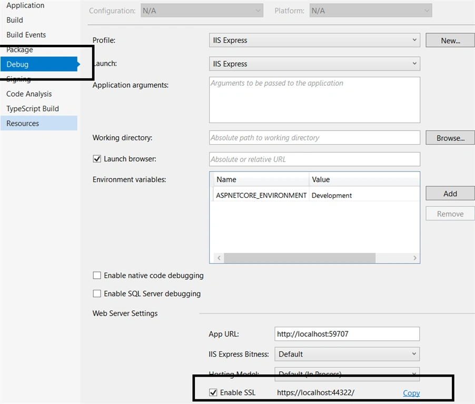Click the Application arguments text box
The height and width of the screenshot is (404, 475).
(x=314, y=100)
